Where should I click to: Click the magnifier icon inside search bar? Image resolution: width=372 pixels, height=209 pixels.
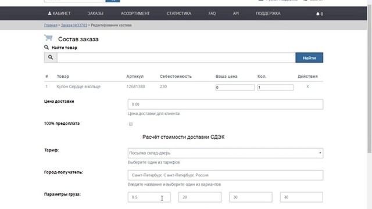(51, 57)
